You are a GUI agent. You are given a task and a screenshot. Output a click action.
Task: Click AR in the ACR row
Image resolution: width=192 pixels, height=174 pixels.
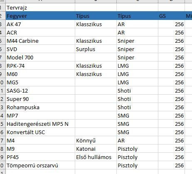click(x=137, y=32)
